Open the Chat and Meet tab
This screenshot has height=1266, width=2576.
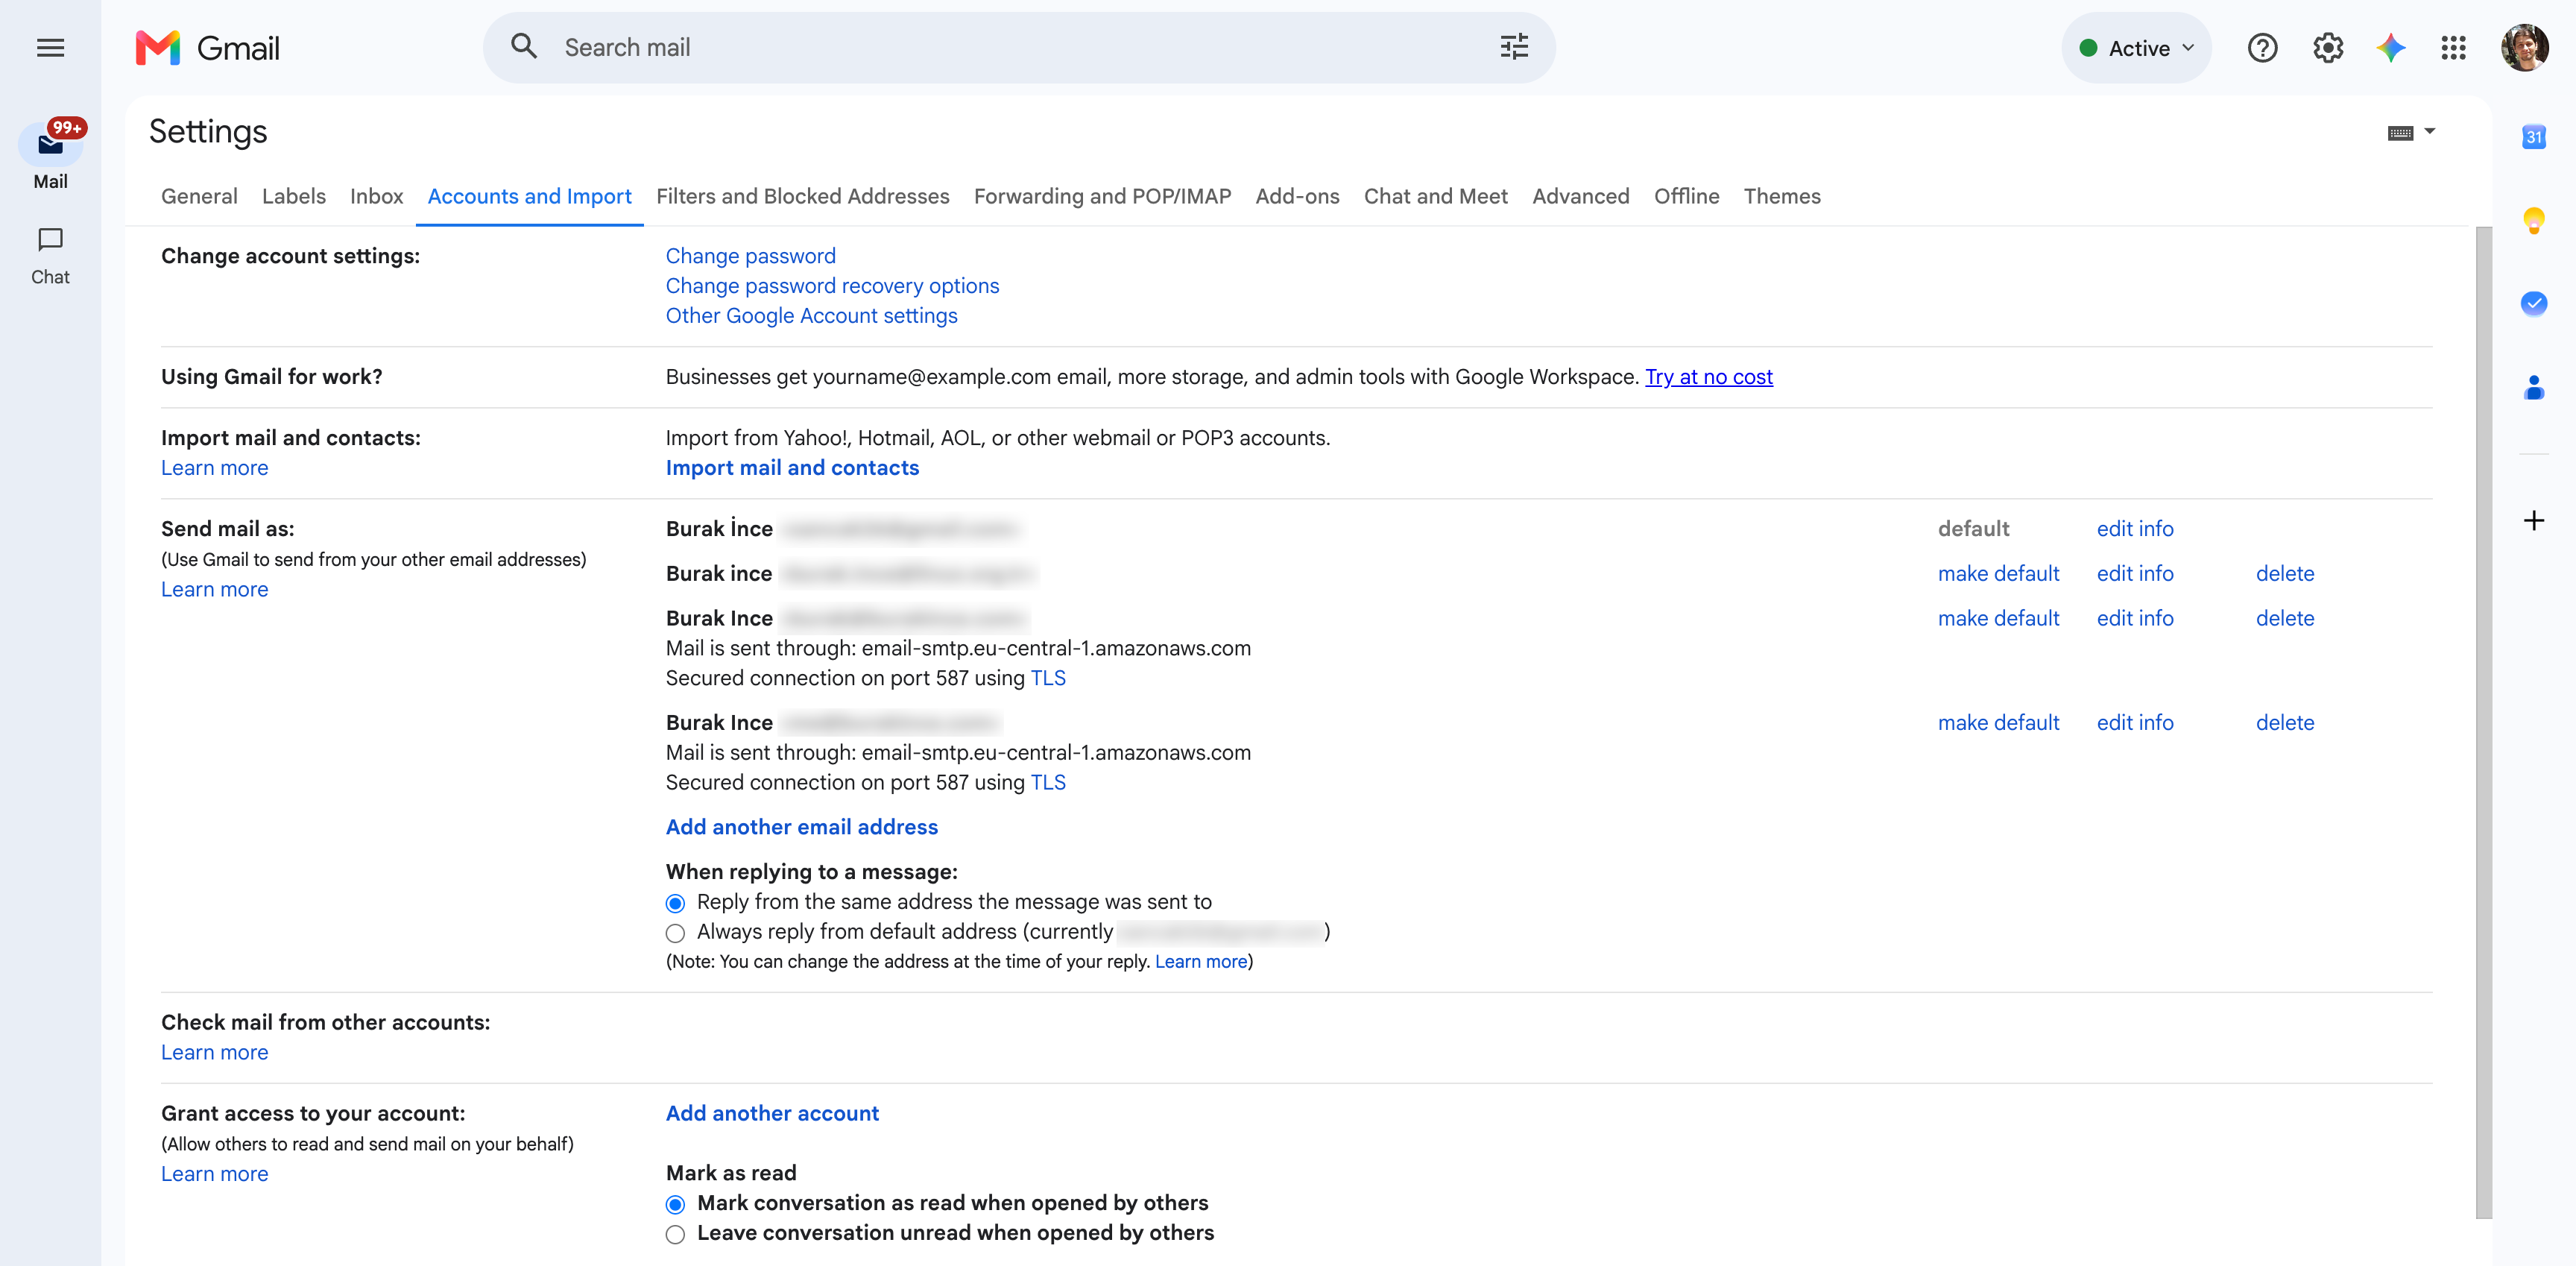[x=1435, y=196]
